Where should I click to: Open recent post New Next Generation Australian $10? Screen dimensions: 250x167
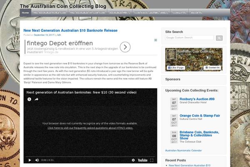190,165
